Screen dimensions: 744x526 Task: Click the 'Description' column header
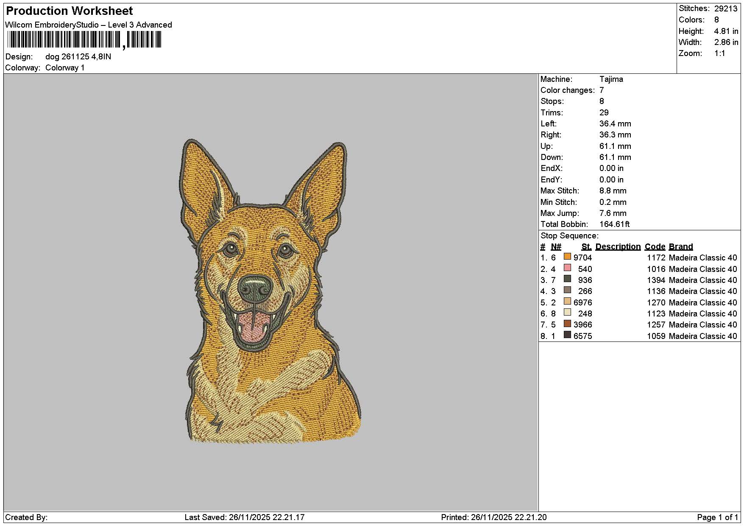click(618, 246)
